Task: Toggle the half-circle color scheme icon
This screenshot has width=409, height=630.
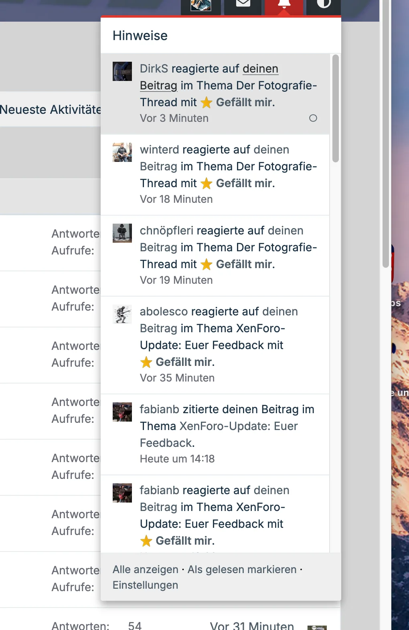Action: (x=324, y=6)
